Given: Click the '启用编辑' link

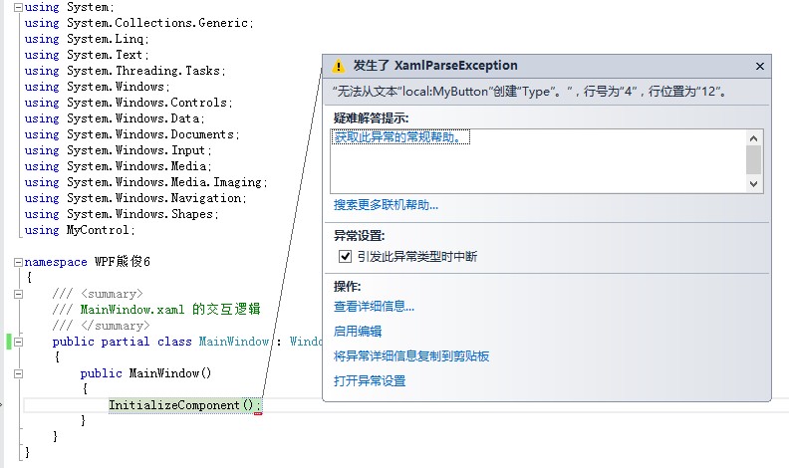Looking at the screenshot, I should tap(358, 332).
